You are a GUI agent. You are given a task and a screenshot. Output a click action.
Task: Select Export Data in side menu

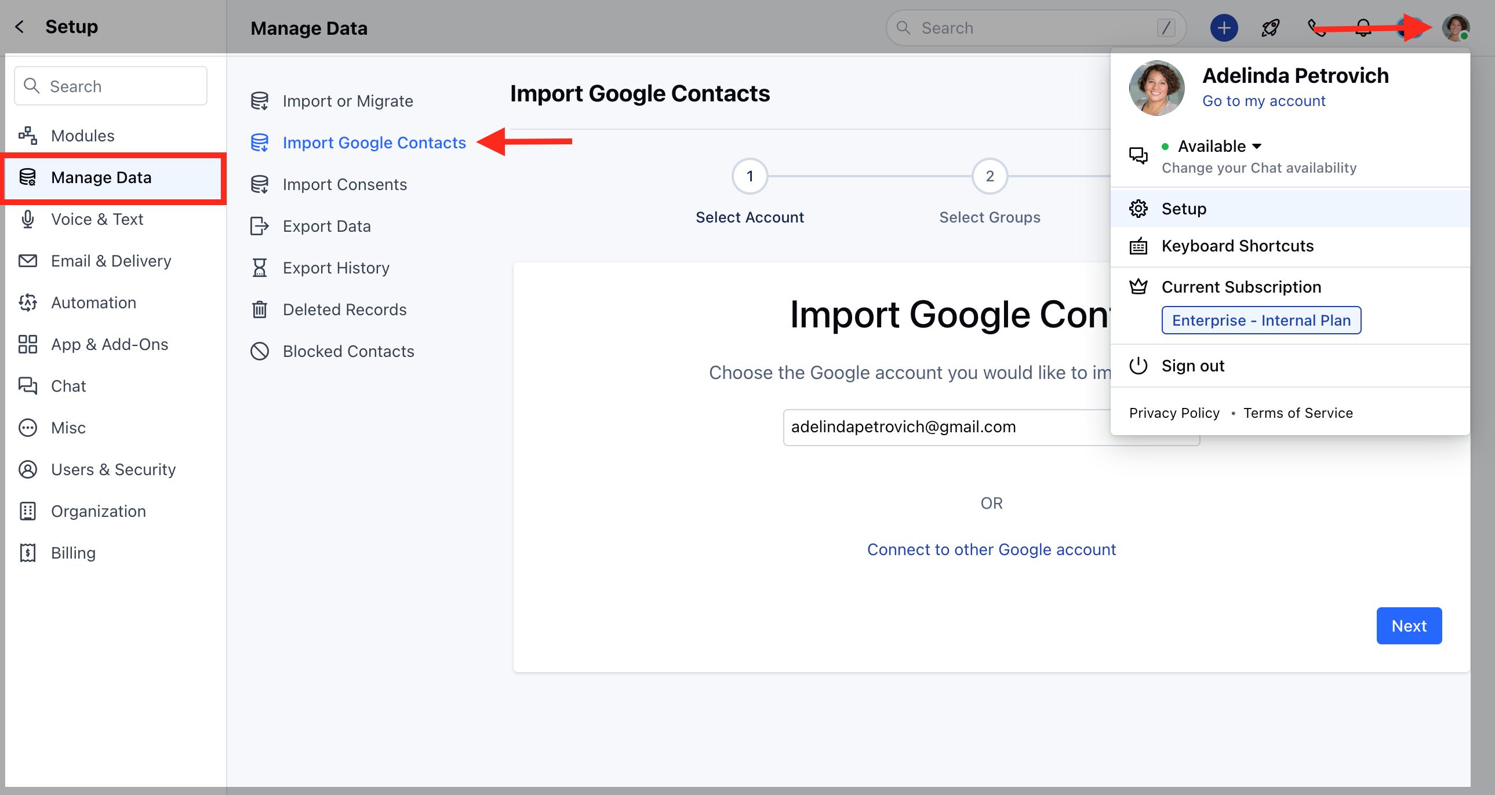click(x=326, y=227)
